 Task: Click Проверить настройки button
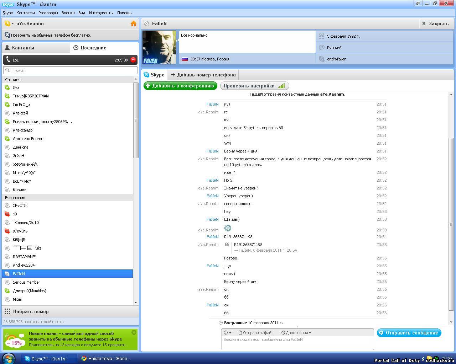pos(254,86)
